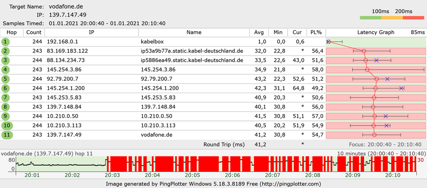Click ip5886ea49.static.kabel-deutschland.de name

coord(192,60)
